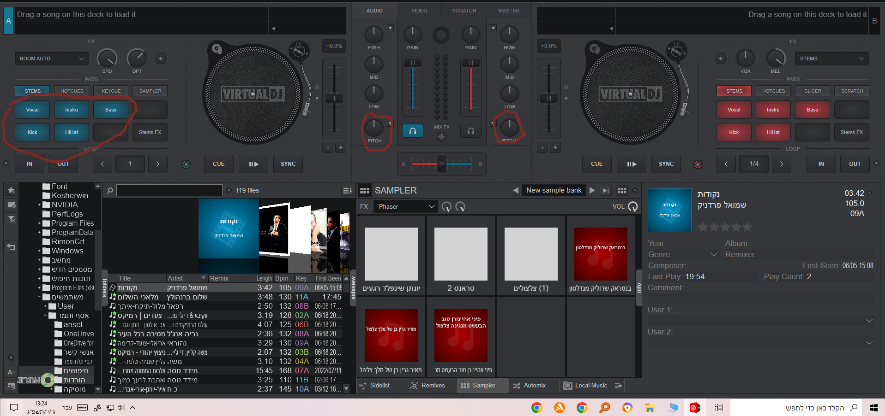885x416 pixels.
Task: Open the Phaser sampler FX dropdown
Action: 405,206
